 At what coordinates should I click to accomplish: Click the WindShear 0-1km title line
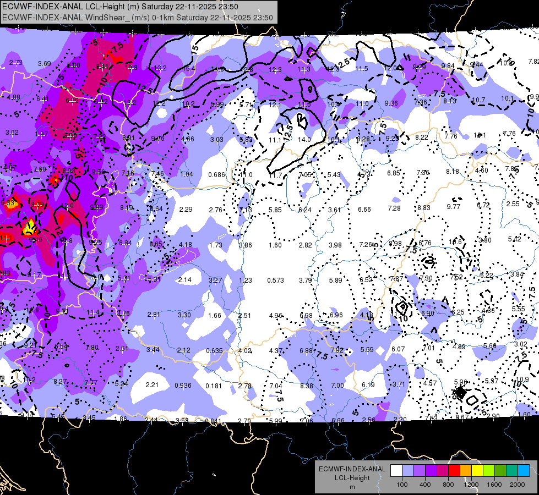(138, 18)
